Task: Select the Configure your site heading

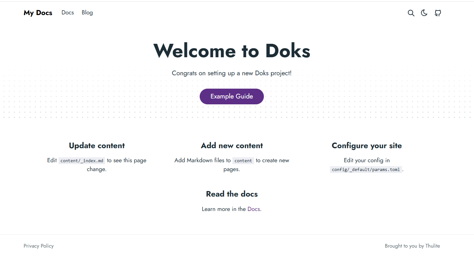Action: pyautogui.click(x=367, y=146)
